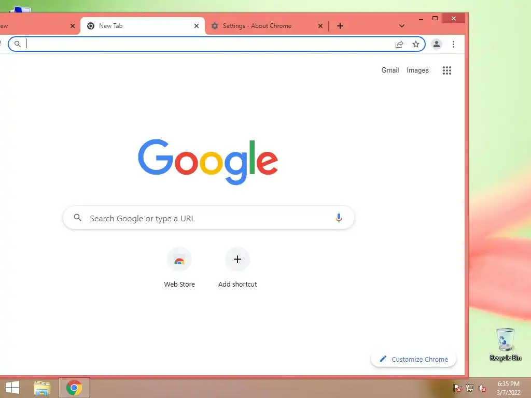Viewport: 531px width, 398px height.
Task: Open the Gmail link
Action: point(390,70)
